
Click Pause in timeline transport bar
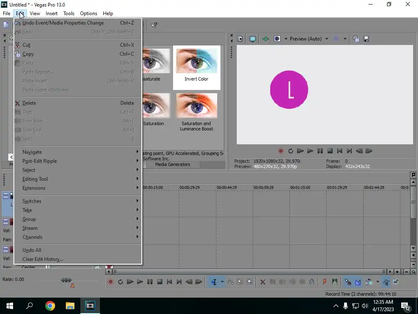150,282
